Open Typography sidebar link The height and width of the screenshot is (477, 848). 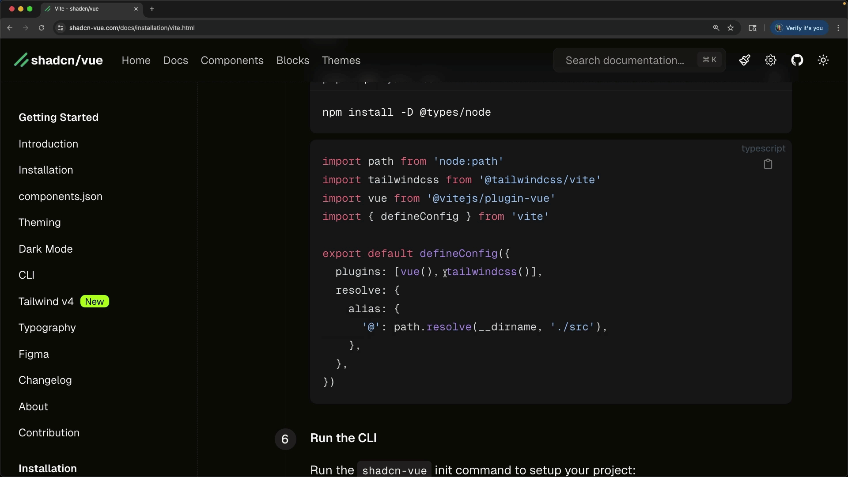point(47,328)
